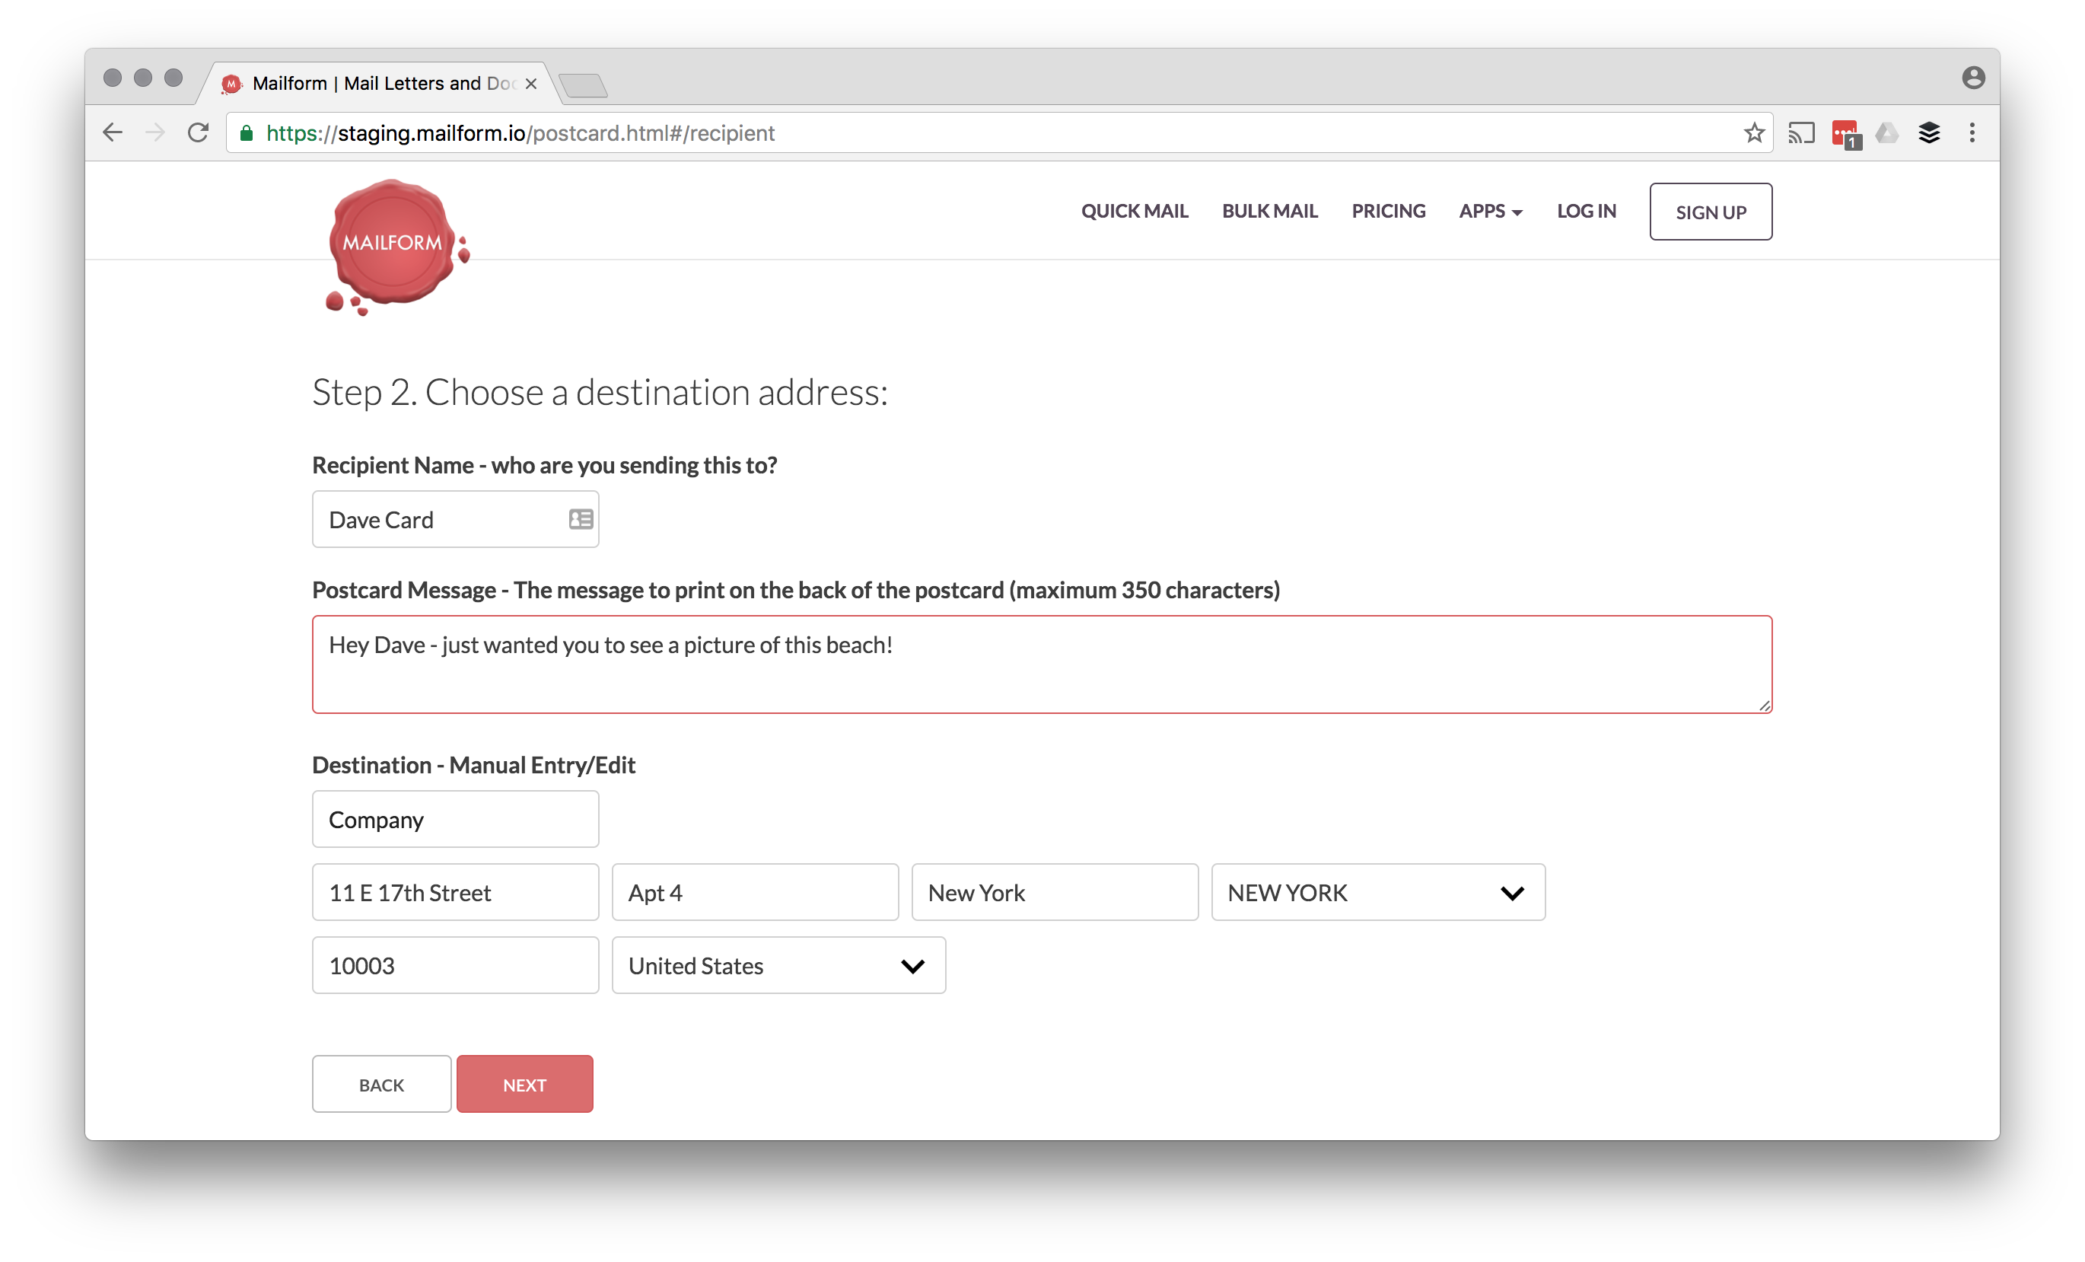The image size is (2085, 1262).
Task: Open the red extension with notification badge
Action: [1845, 132]
